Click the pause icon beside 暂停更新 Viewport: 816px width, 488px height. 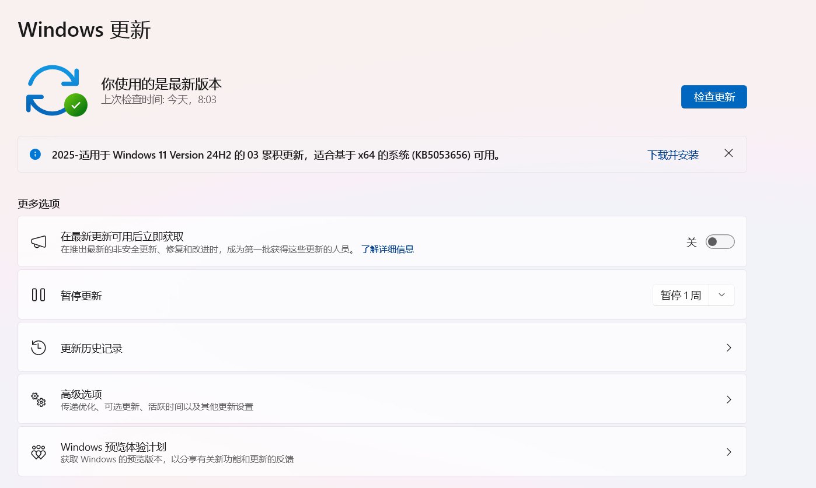click(39, 295)
